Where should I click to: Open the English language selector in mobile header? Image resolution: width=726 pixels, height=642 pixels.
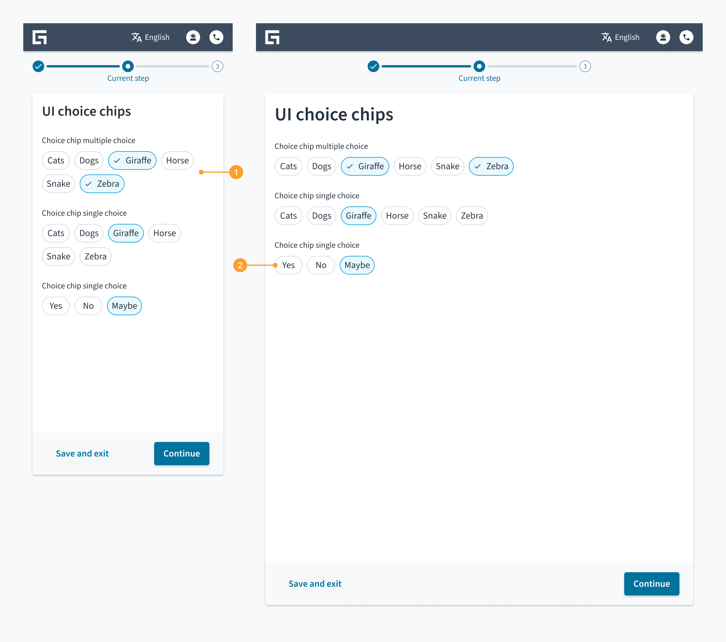coord(151,37)
